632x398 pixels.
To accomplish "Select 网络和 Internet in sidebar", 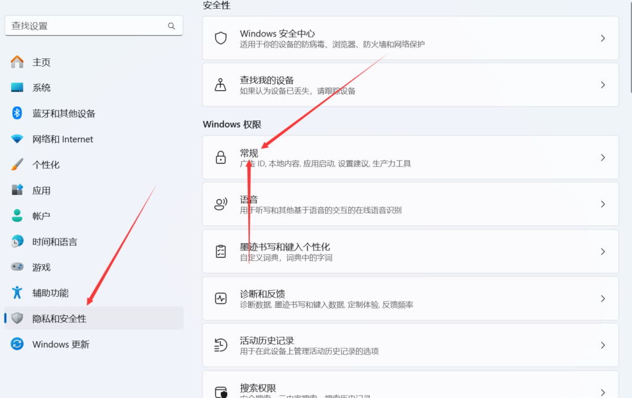I will tap(94, 139).
